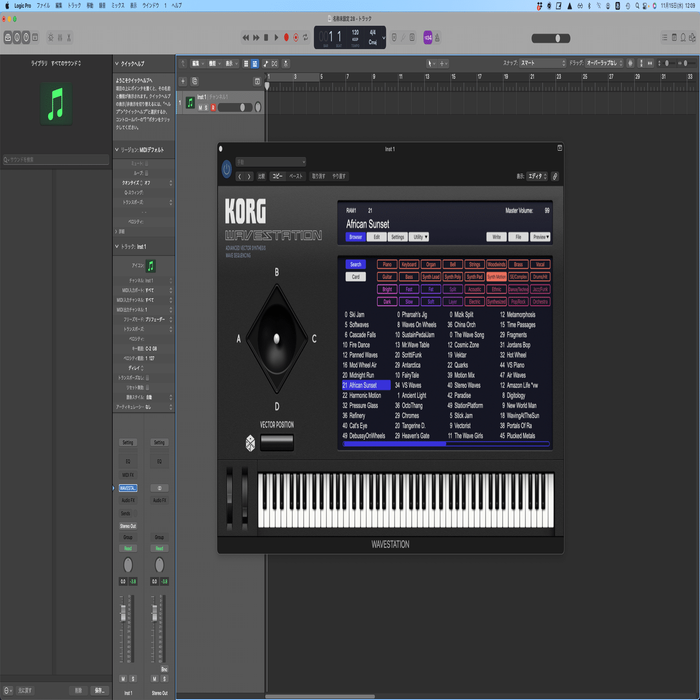Screen dimensions: 700x700
Task: Select the African Sunset patch in the browser
Action: pyautogui.click(x=365, y=385)
